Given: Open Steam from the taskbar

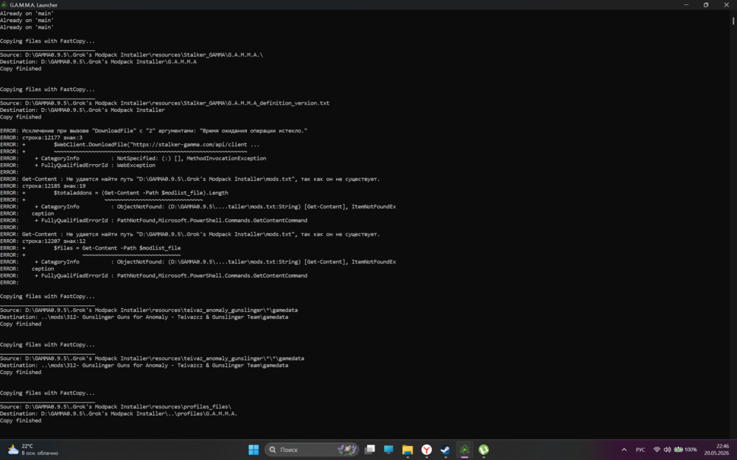Looking at the screenshot, I should click(x=445, y=450).
